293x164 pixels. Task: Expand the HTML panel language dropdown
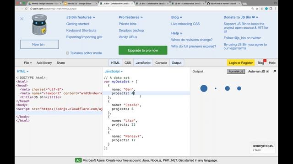coord(22,72)
